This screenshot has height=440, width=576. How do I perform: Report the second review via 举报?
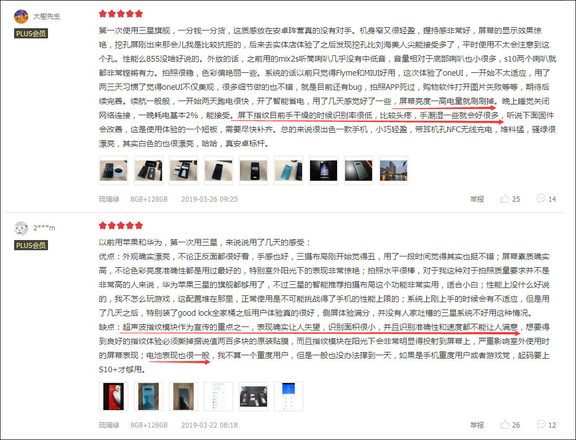tap(477, 425)
